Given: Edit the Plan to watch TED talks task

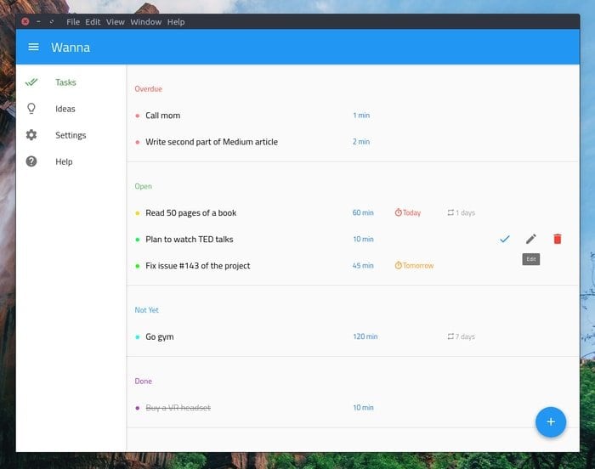Looking at the screenshot, I should click(x=531, y=239).
